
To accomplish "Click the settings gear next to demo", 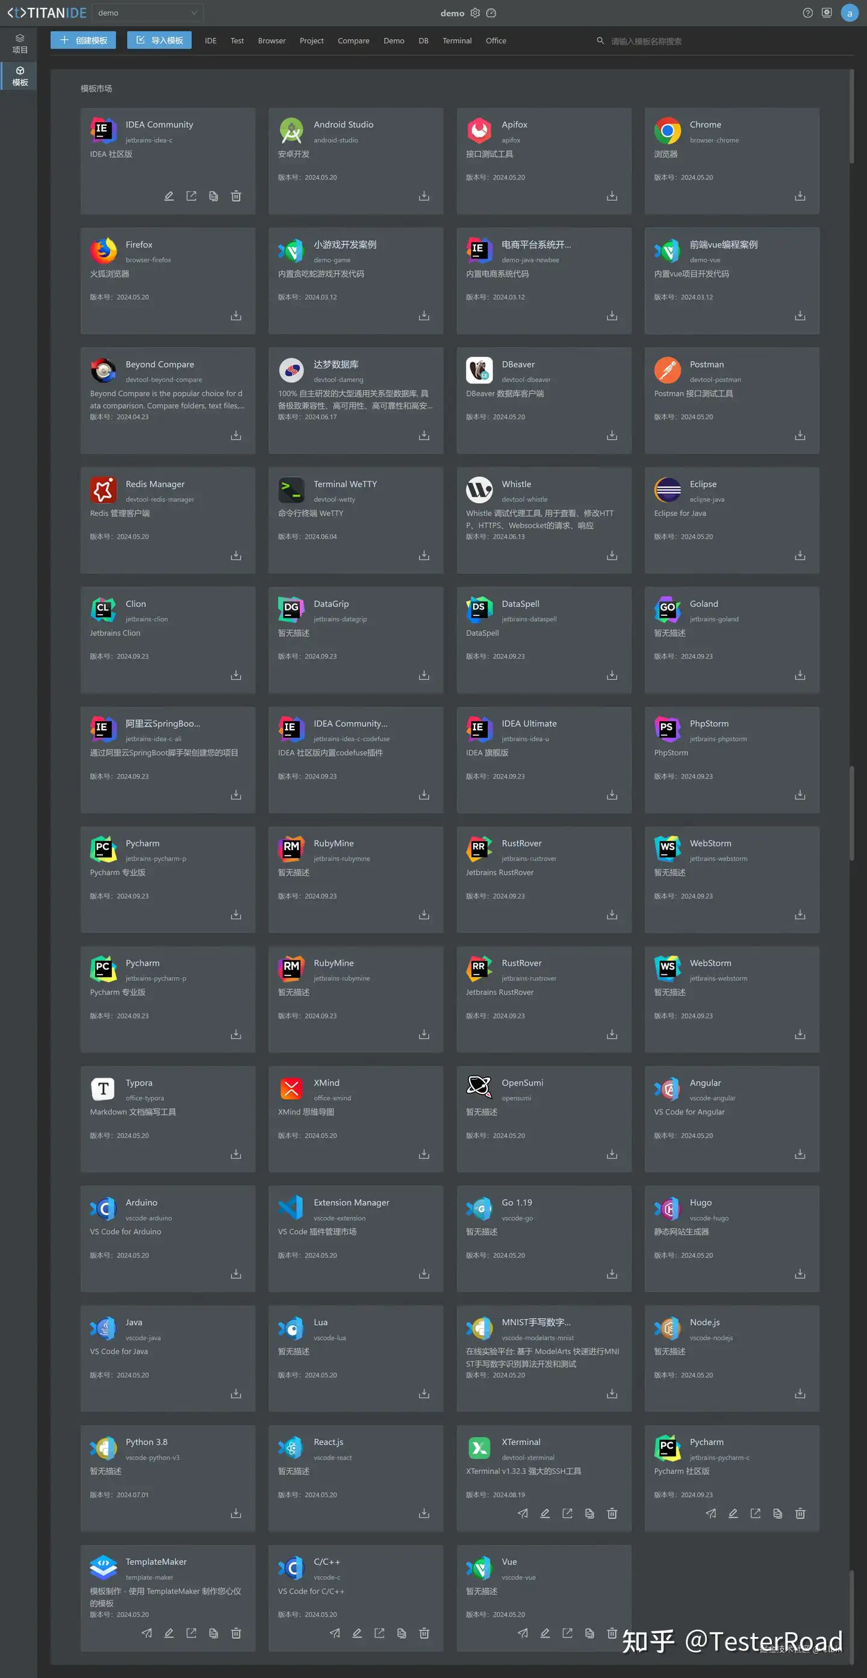I will (x=475, y=13).
